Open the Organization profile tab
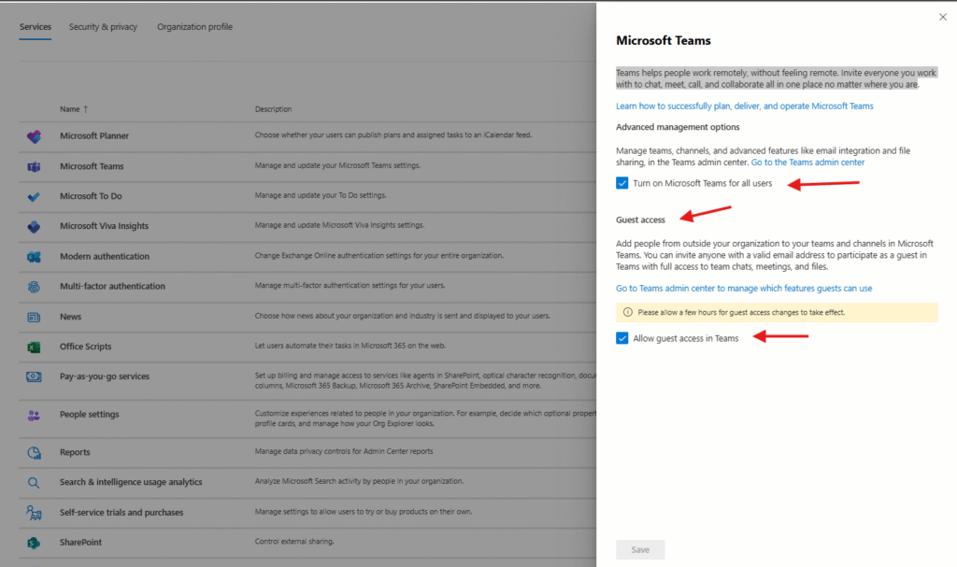 pyautogui.click(x=194, y=27)
